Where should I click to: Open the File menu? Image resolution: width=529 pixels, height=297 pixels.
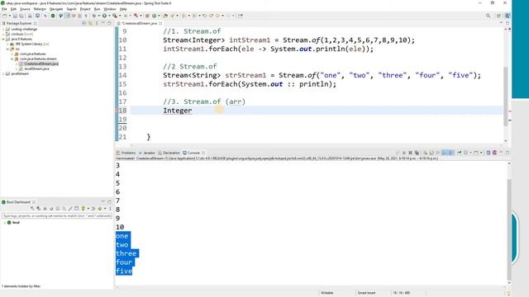(4, 9)
